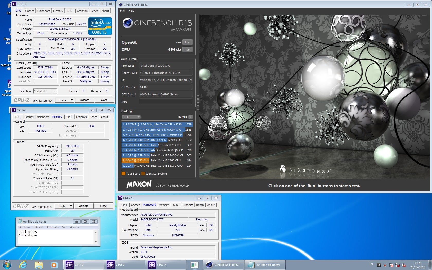Expand Tools arrow in the Memory tab window
The height and width of the screenshot is (270, 432).
[x=71, y=206]
